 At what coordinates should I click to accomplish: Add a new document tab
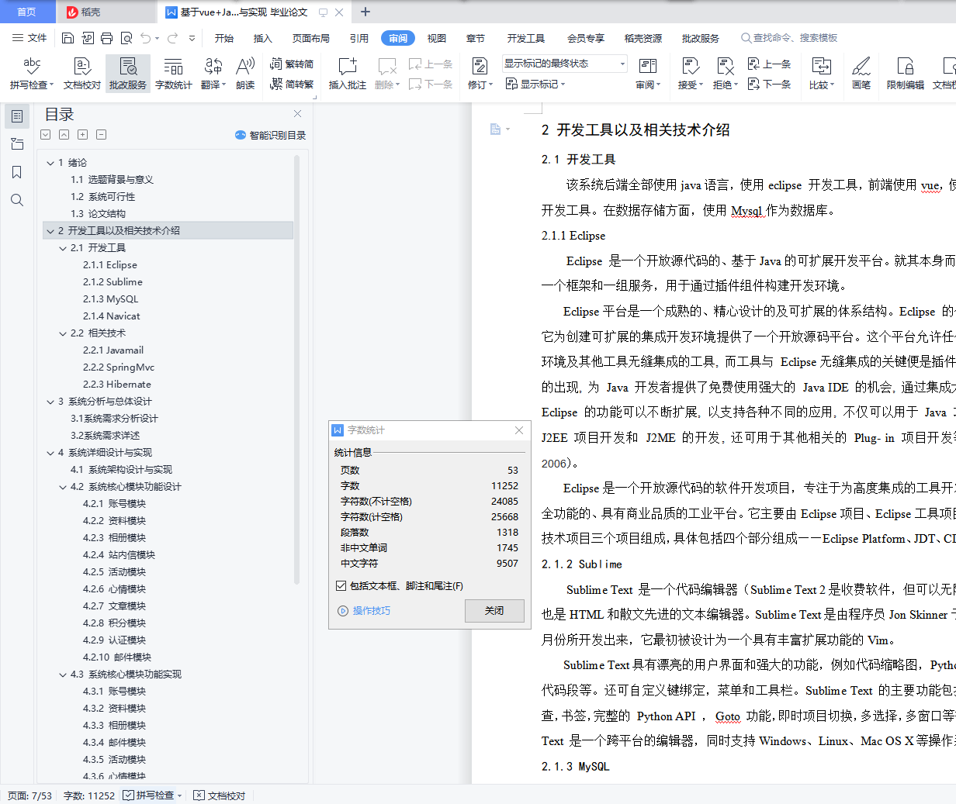pyautogui.click(x=365, y=12)
